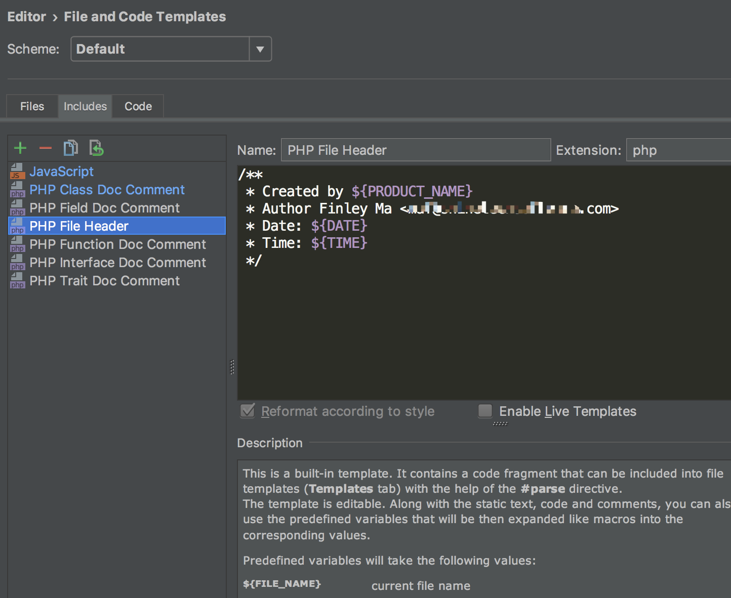Copy the selected template with the copy icon
This screenshot has width=731, height=598.
tap(71, 148)
